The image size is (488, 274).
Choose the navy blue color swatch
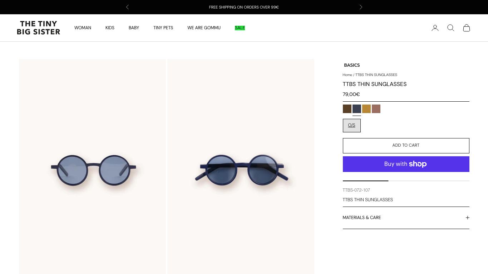point(356,109)
